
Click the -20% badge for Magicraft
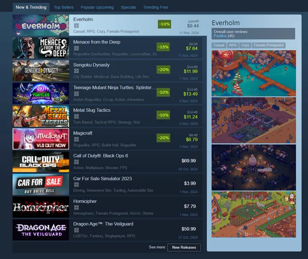163,138
